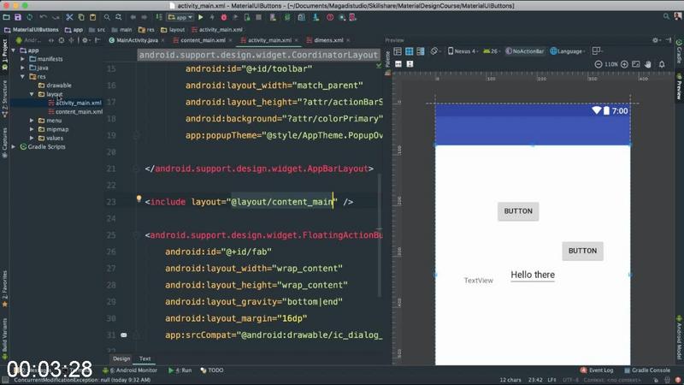This screenshot has height=385, width=684.
Task: Open the preview panel settings gear
Action: coord(656,40)
